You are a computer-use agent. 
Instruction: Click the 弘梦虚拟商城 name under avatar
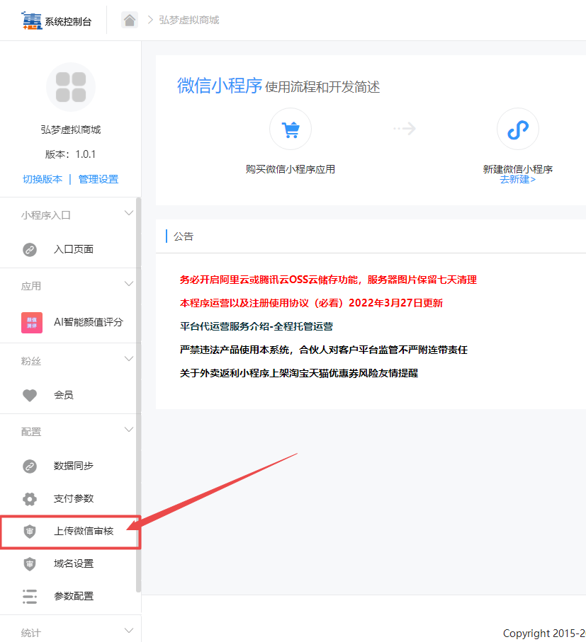70,130
